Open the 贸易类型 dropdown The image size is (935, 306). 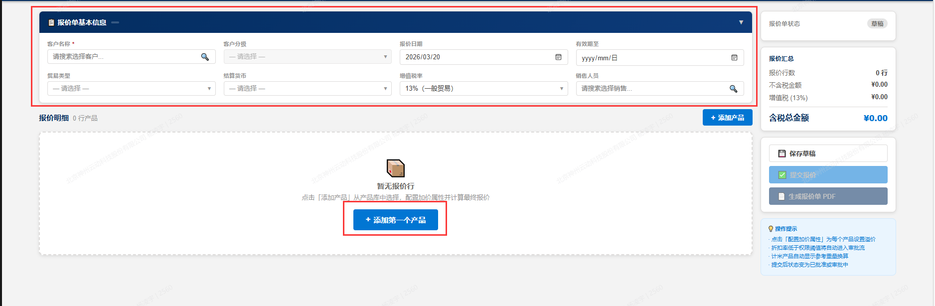132,89
